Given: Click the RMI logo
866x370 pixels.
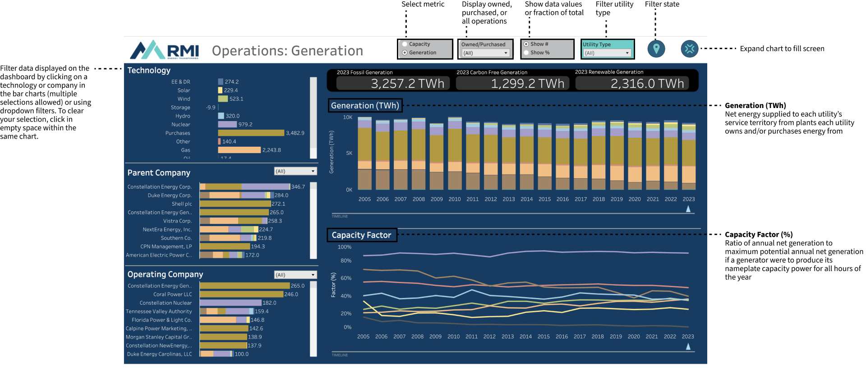Looking at the screenshot, I should (x=165, y=50).
